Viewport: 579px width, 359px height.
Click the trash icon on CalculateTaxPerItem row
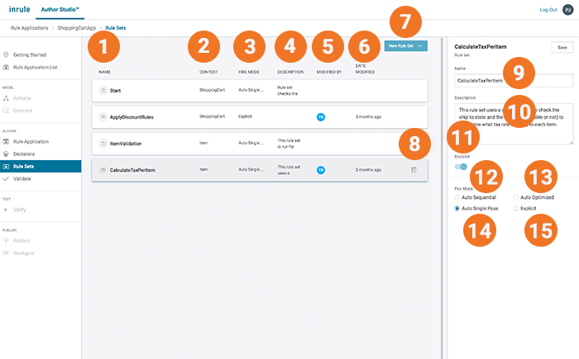[x=414, y=170]
